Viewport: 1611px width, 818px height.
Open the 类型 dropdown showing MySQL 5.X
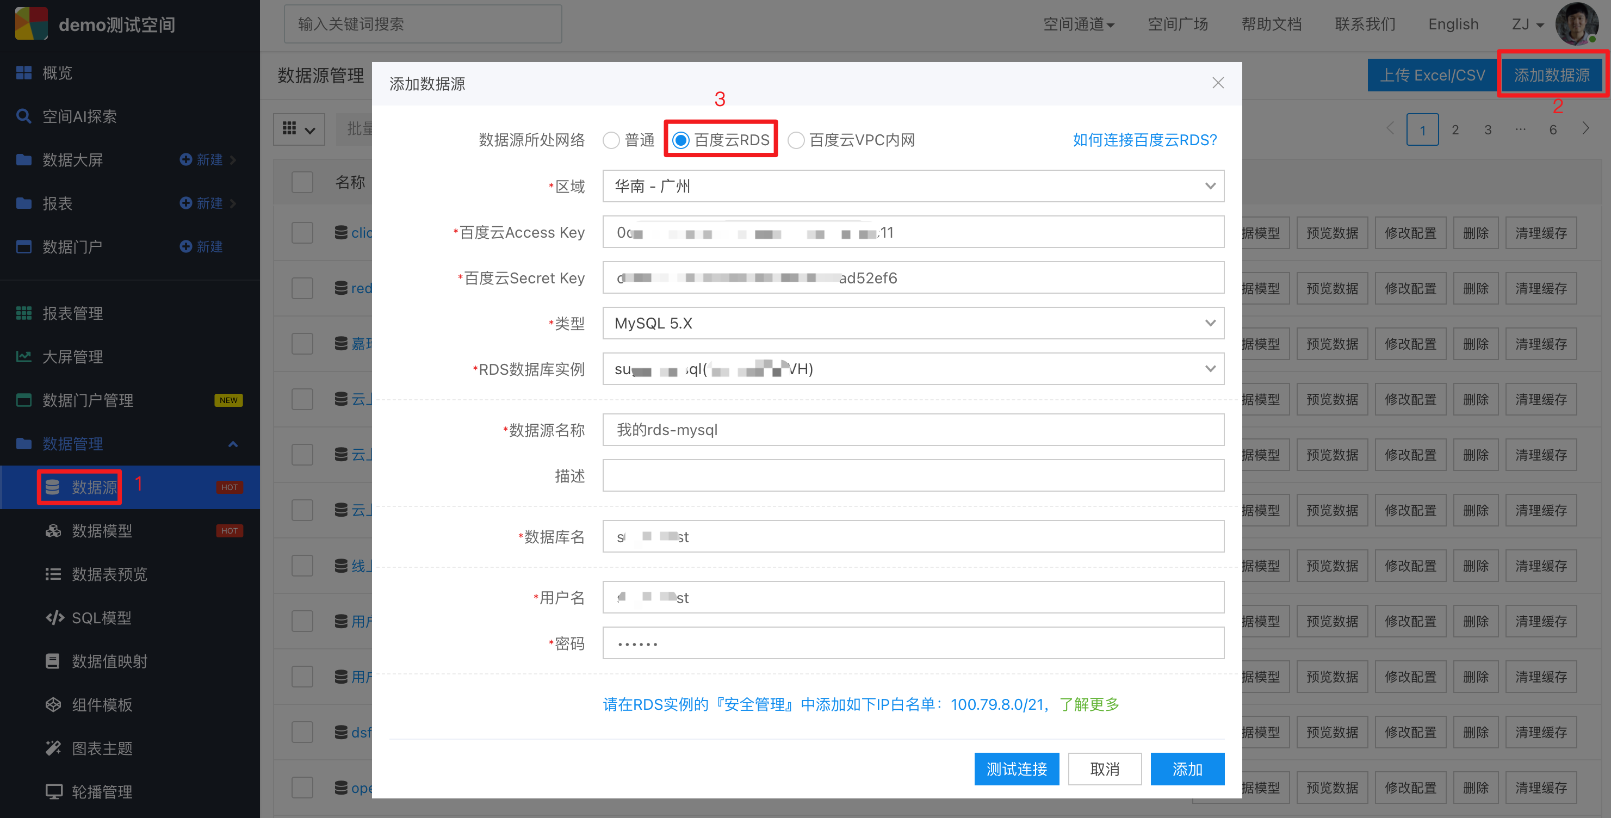(x=913, y=323)
